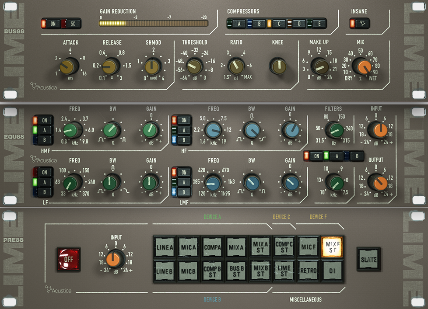Click the HF GAIN knob

click(290, 130)
